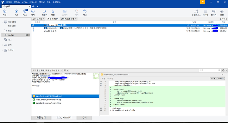The height and width of the screenshot is (123, 228).
Task: Click the file icon in the diff header
Action: [102, 75]
